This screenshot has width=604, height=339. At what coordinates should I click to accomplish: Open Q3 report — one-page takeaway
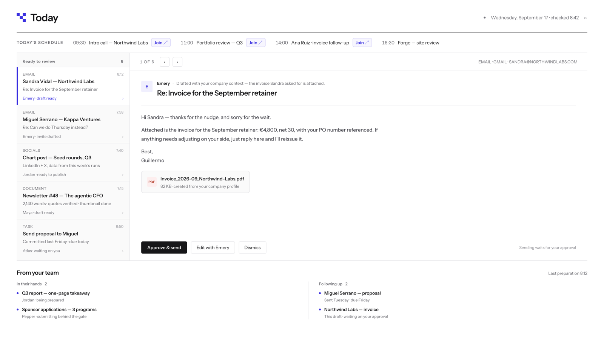pyautogui.click(x=56, y=293)
